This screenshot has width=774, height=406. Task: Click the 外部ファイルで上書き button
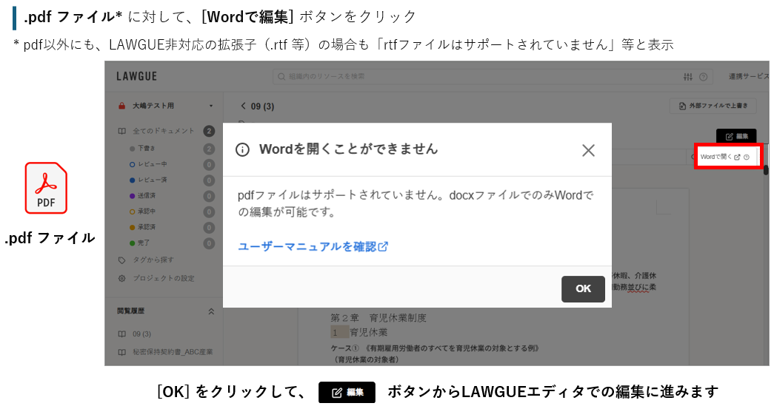(x=712, y=106)
